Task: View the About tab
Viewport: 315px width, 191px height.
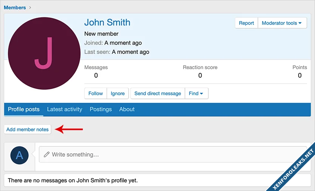Action: 127,109
